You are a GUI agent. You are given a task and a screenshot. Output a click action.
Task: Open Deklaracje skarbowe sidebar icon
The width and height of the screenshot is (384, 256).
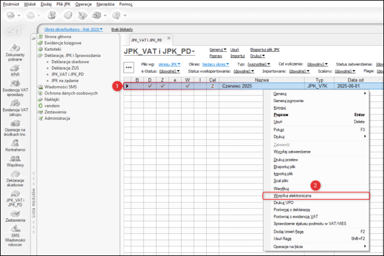click(15, 174)
